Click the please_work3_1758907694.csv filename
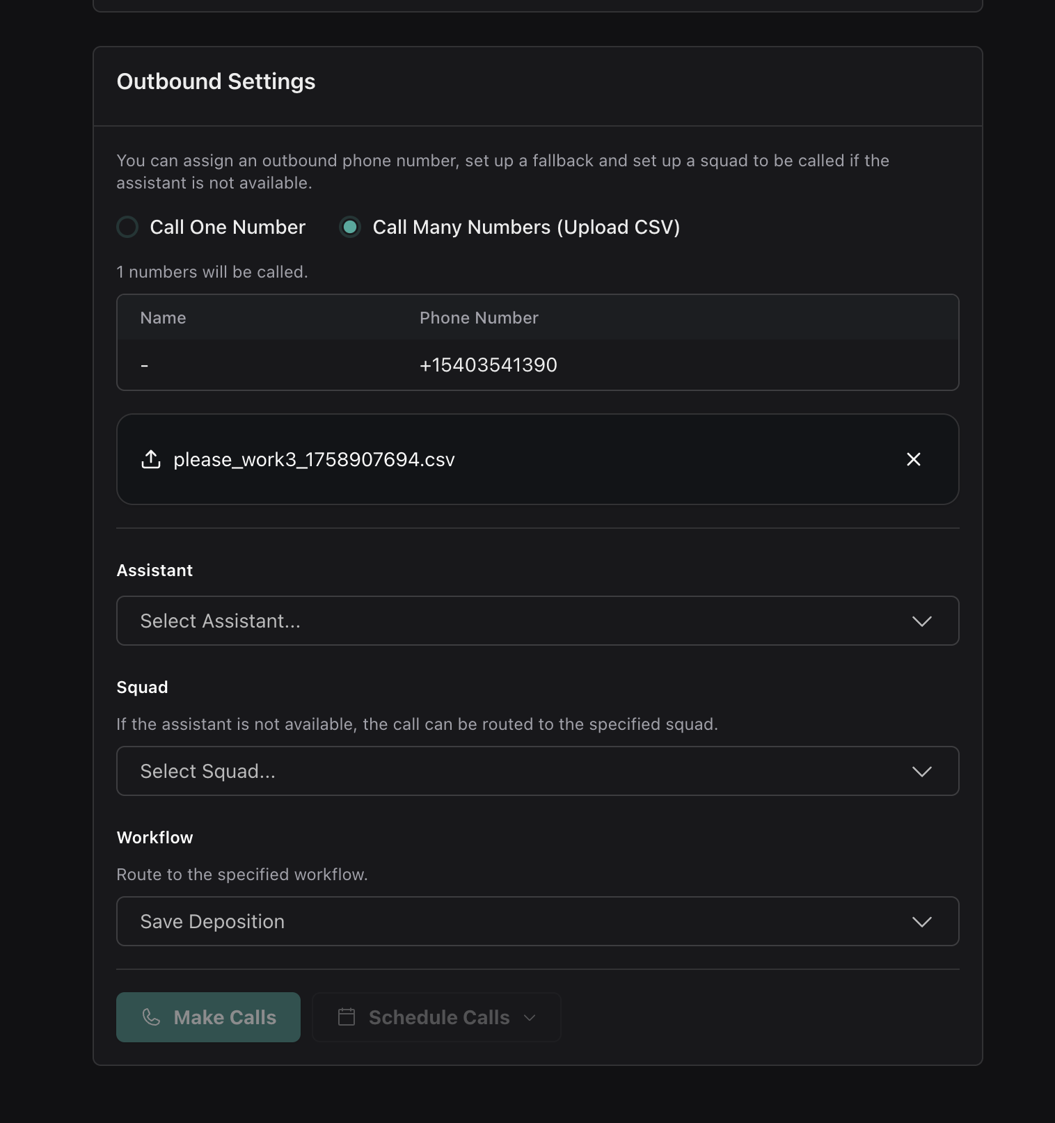Image resolution: width=1055 pixels, height=1123 pixels. [x=314, y=459]
